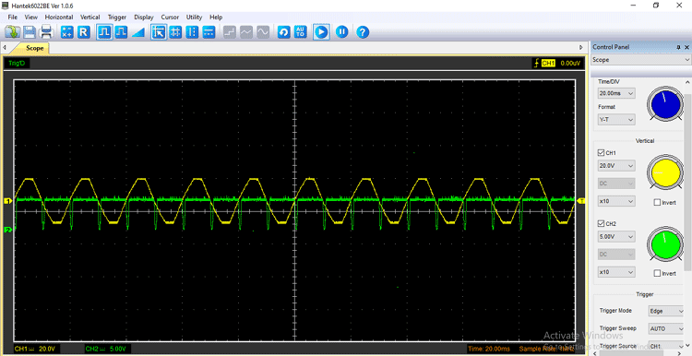
Task: Open the Trigger Sweep AUTO dropdown
Action: (666, 328)
